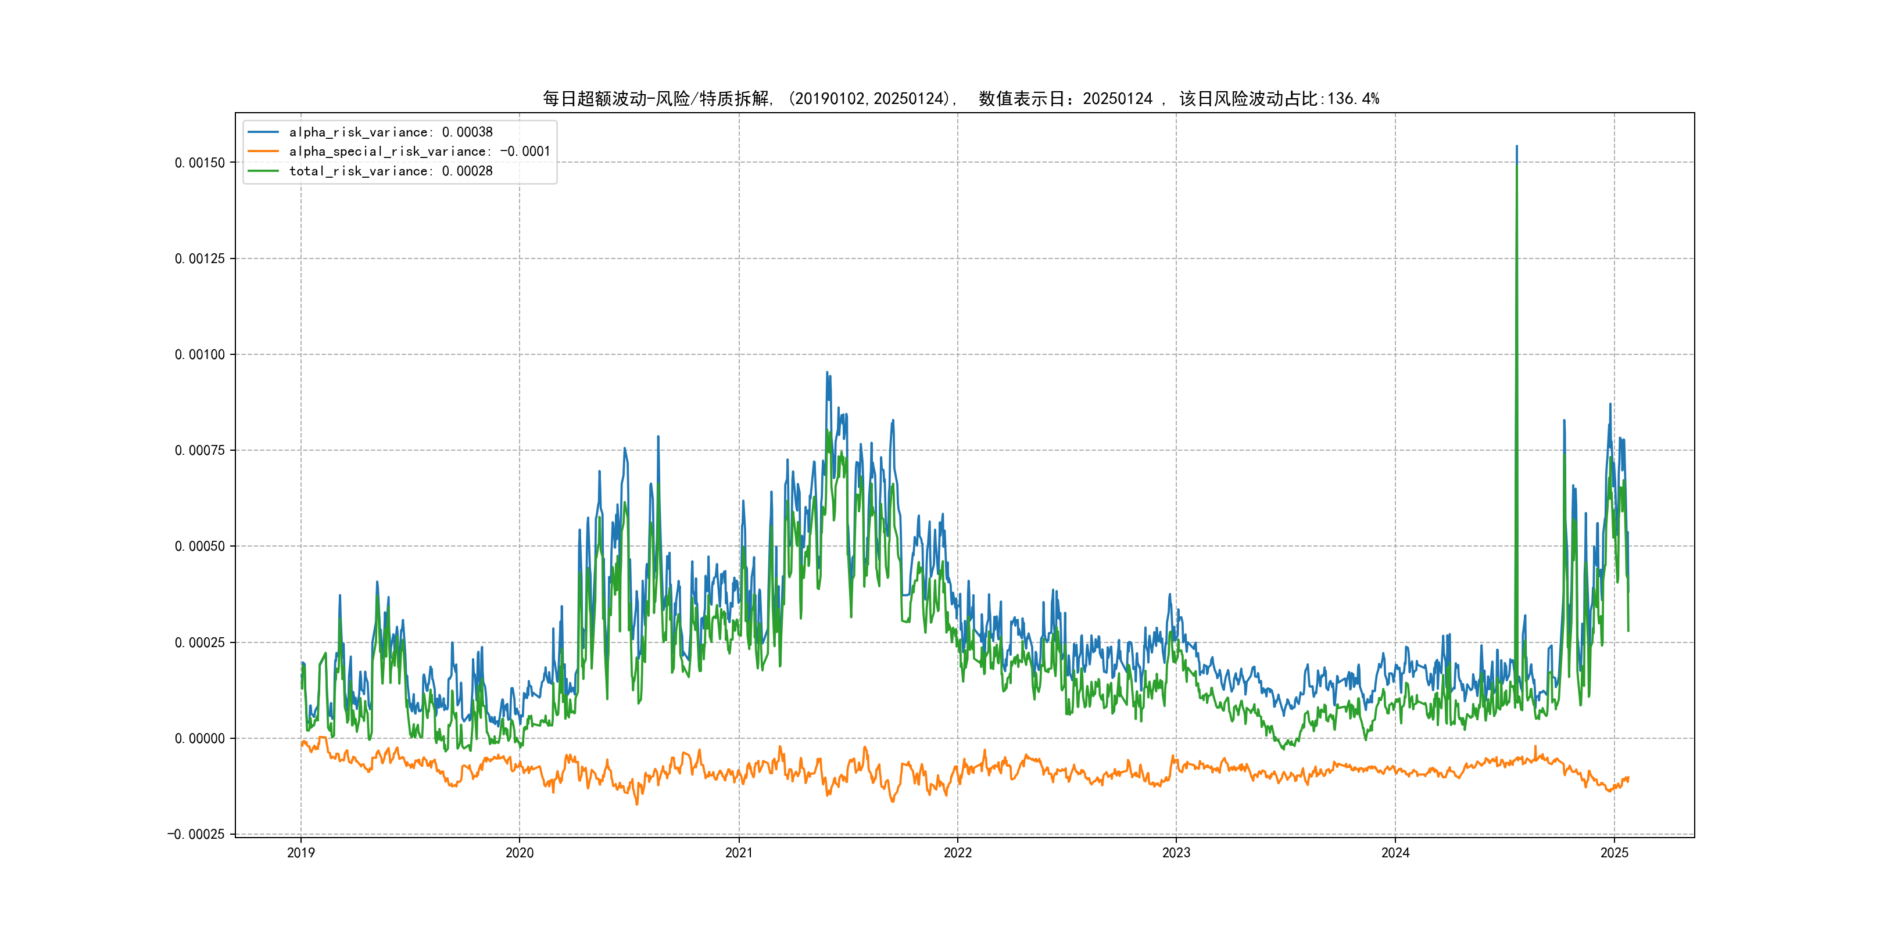Screen dimensions: 1883x941
Task: Click the 2024 x-axis tick label
Action: click(1395, 853)
